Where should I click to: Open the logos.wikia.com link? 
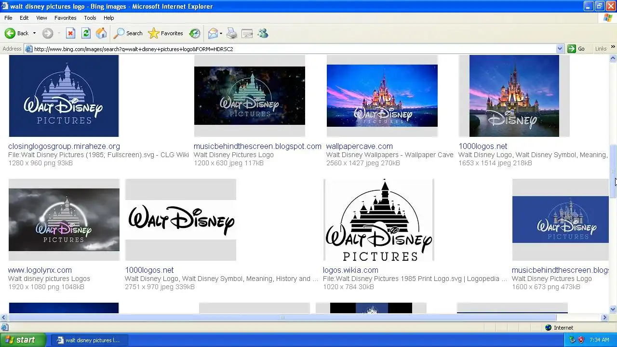click(x=351, y=270)
